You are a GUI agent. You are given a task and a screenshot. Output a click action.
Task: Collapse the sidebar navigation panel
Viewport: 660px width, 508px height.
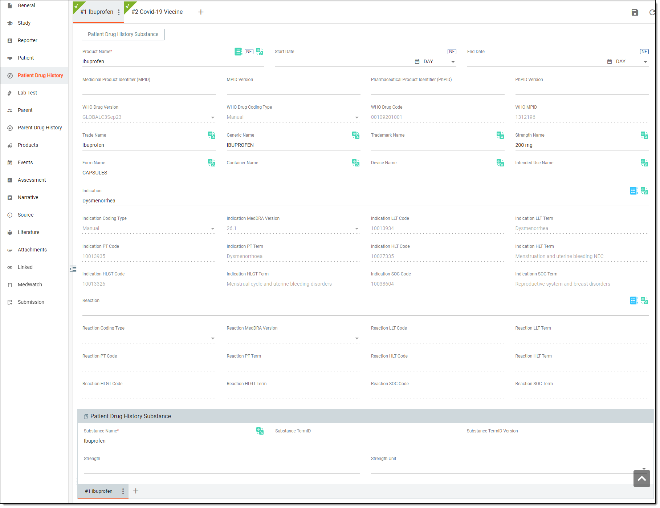pos(73,269)
